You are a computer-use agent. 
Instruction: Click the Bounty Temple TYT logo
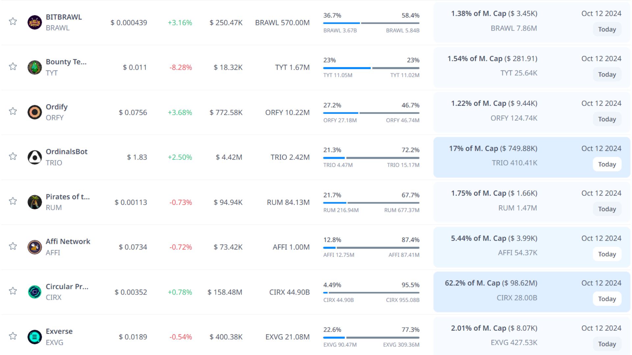[35, 67]
